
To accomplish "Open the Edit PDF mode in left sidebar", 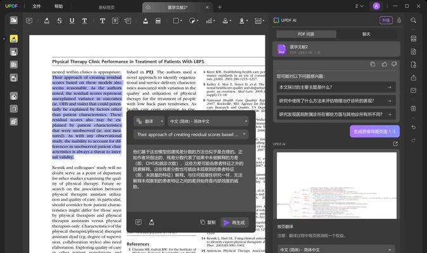I will tap(13, 52).
